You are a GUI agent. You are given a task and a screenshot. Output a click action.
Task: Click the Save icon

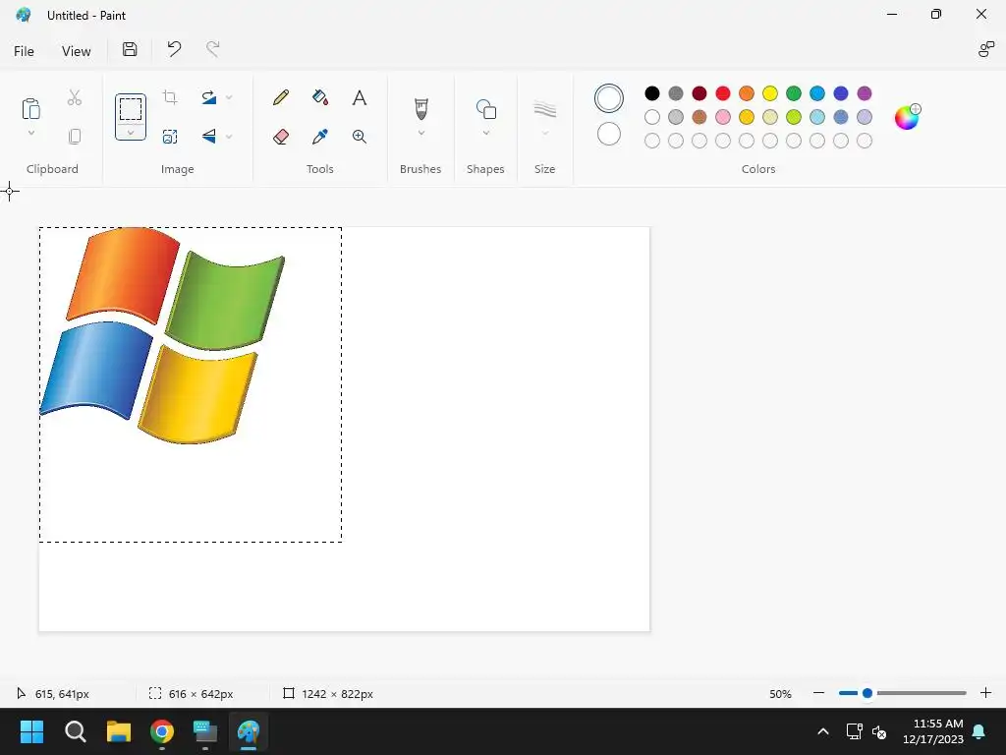[130, 49]
